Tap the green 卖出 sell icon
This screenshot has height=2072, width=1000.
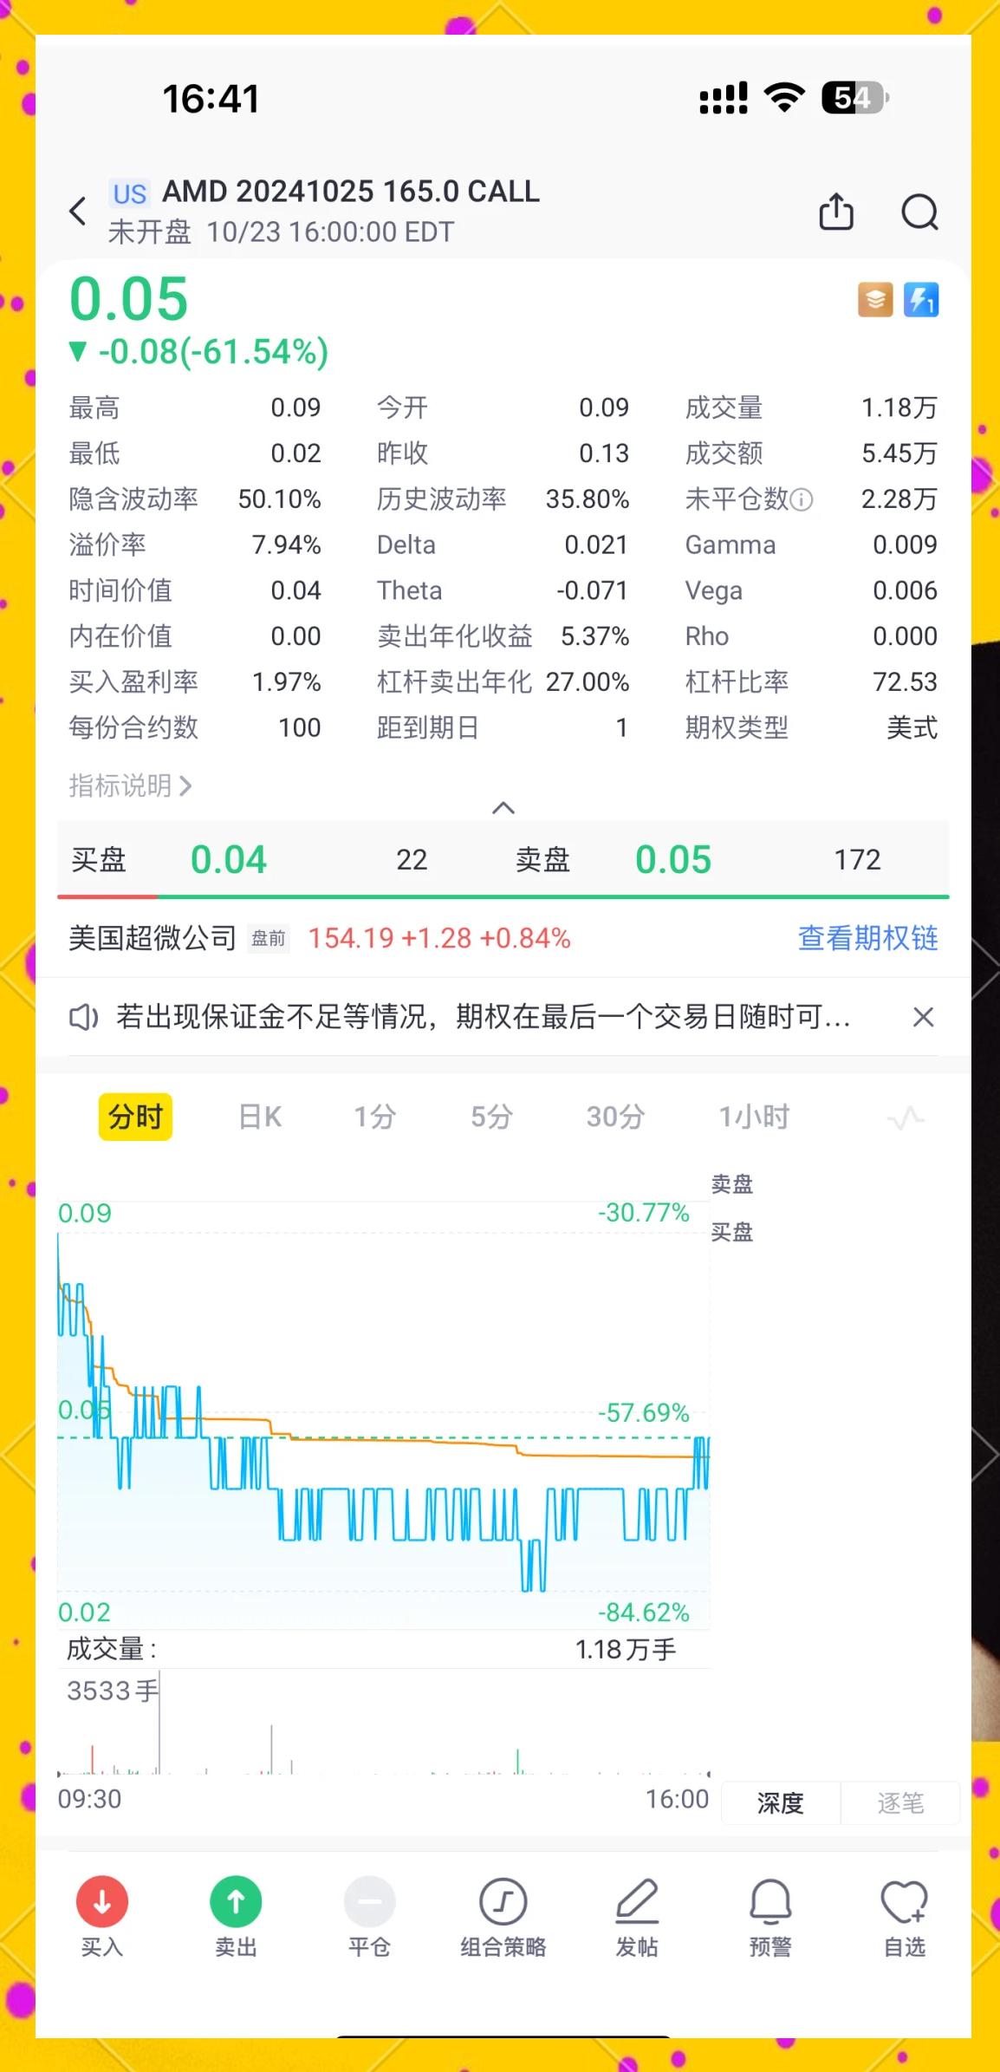[x=236, y=1902]
